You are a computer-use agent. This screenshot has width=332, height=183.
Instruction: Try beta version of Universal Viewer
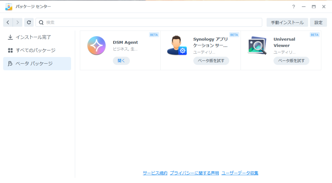[291, 61]
